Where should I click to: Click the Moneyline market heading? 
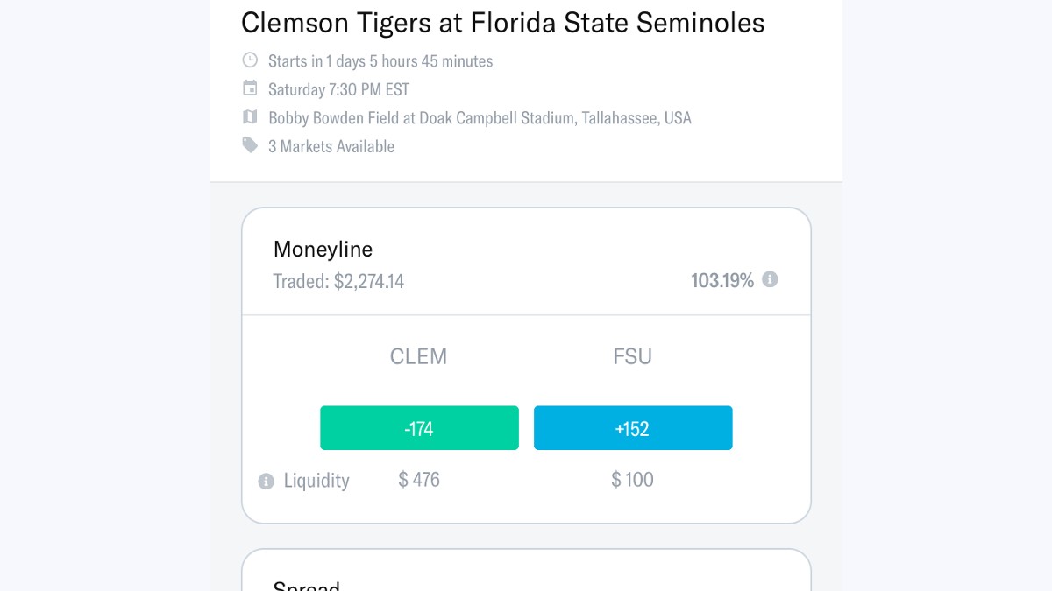pyautogui.click(x=323, y=250)
